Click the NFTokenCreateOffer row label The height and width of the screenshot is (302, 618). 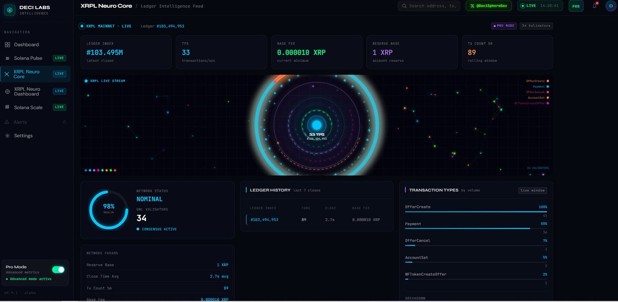[425, 274]
